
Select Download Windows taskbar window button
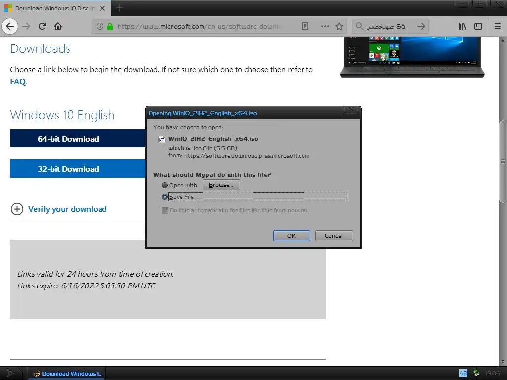point(67,373)
